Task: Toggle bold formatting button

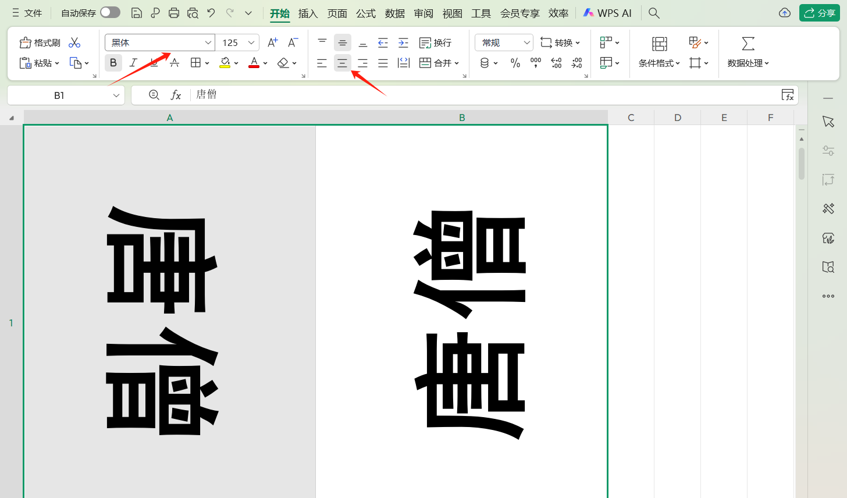Action: 113,63
